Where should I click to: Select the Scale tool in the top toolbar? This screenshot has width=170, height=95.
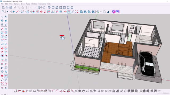point(49,12)
